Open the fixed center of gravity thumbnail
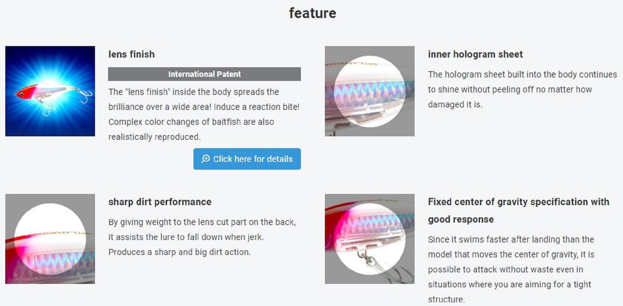Image resolution: width=623 pixels, height=306 pixels. pyautogui.click(x=369, y=239)
